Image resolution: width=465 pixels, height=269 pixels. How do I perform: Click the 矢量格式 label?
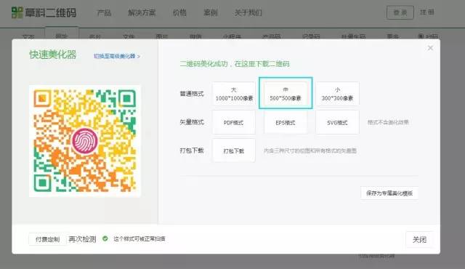(192, 122)
